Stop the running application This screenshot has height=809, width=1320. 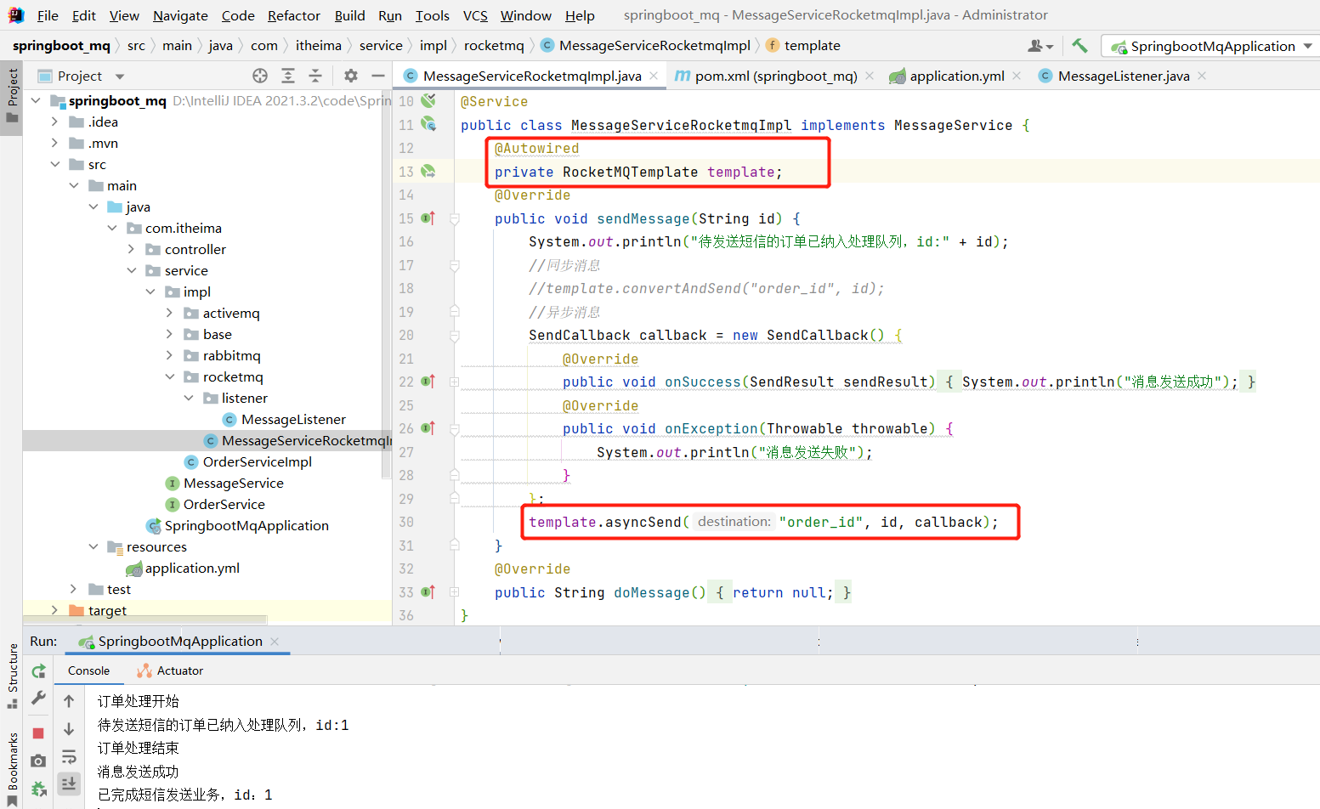[38, 733]
